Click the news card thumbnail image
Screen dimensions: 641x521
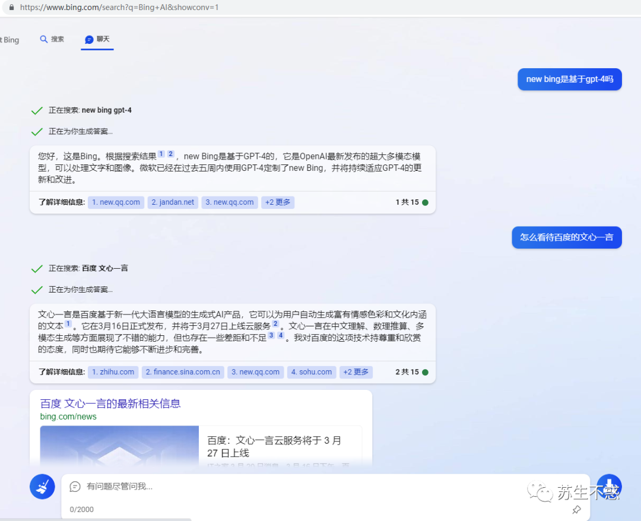119,446
